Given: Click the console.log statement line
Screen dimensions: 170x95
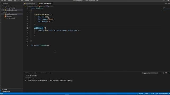Looking at the screenshot, I should 58,30.
